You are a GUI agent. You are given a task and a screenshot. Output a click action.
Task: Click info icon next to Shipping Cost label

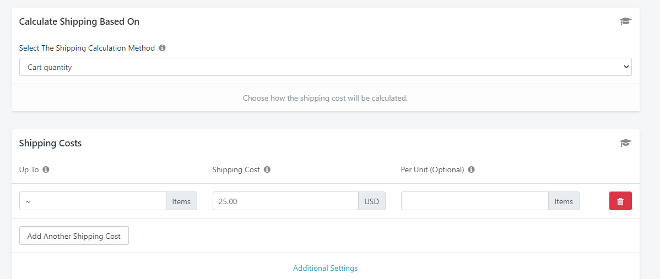pos(267,169)
